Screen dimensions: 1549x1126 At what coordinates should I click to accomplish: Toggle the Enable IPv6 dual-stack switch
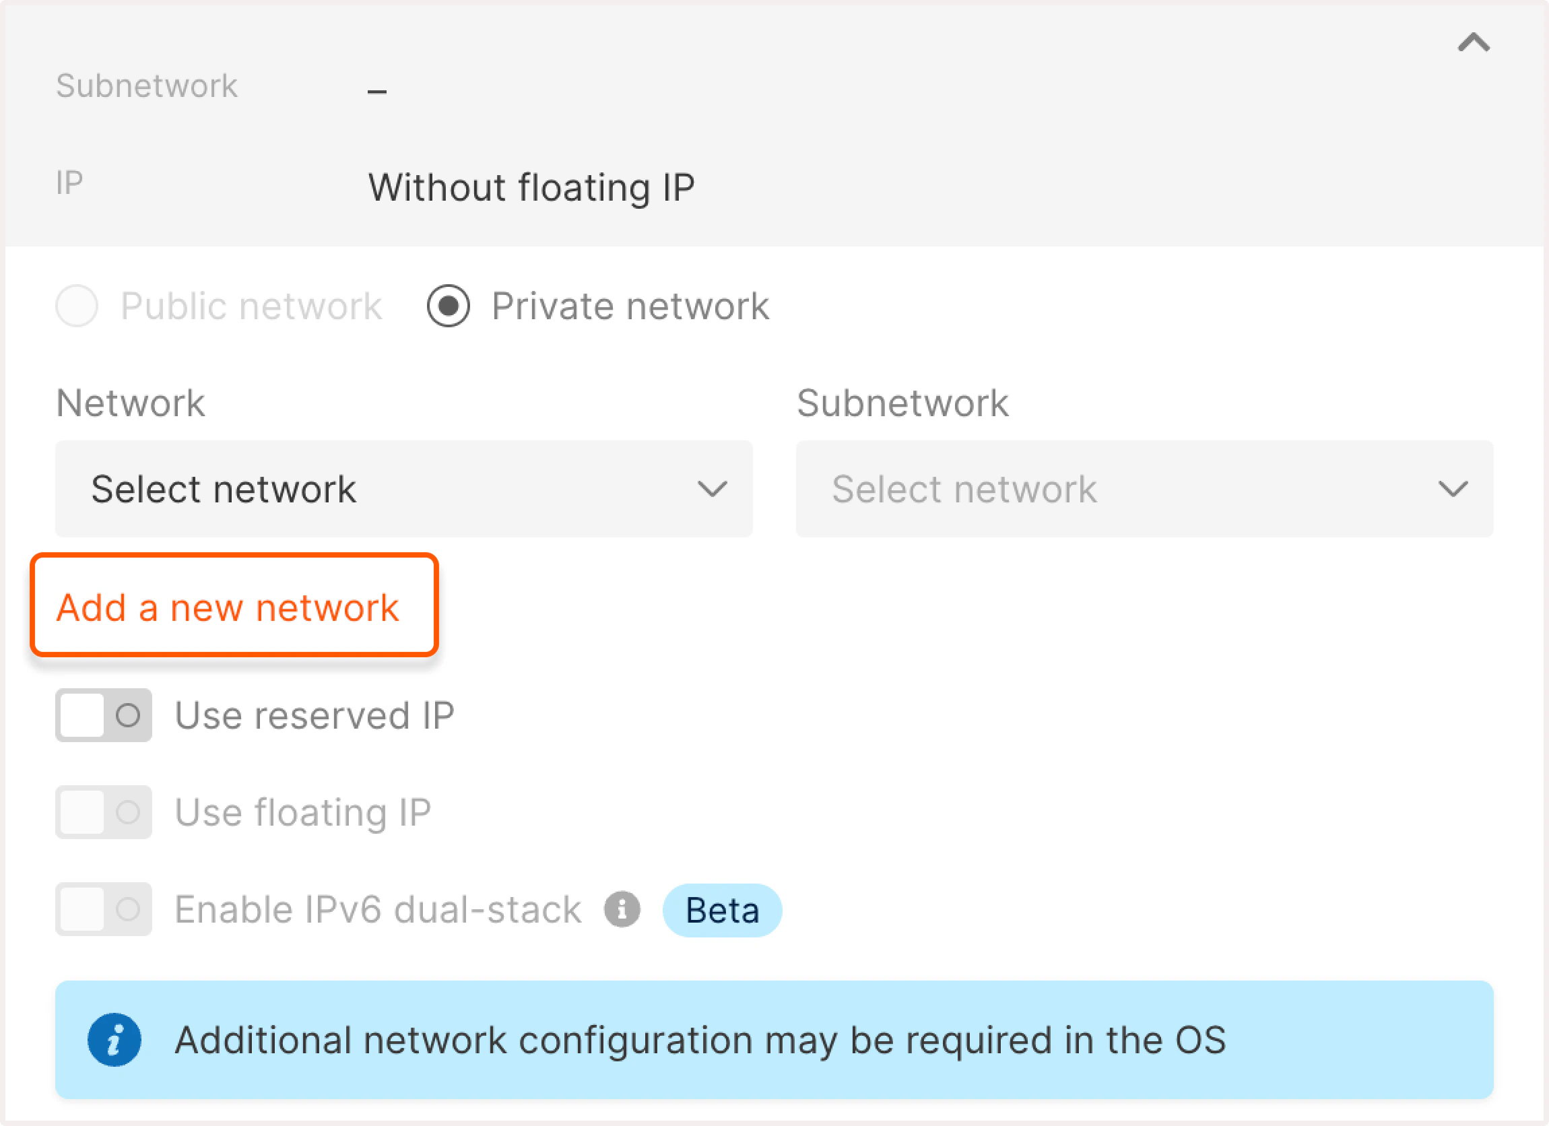pos(102,909)
